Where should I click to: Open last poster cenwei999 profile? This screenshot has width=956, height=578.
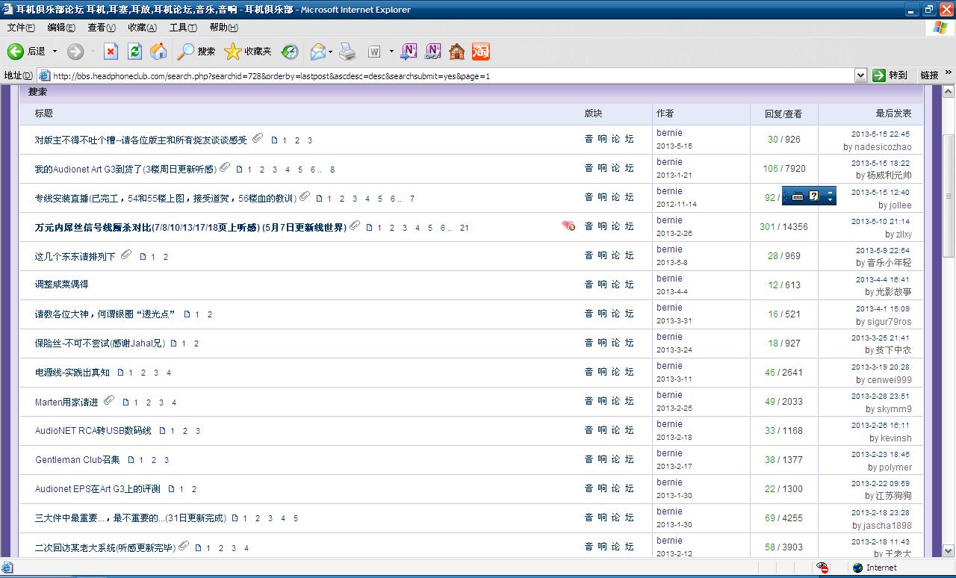pos(890,380)
